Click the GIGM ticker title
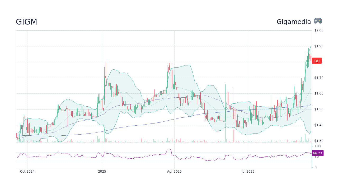 [26, 22]
